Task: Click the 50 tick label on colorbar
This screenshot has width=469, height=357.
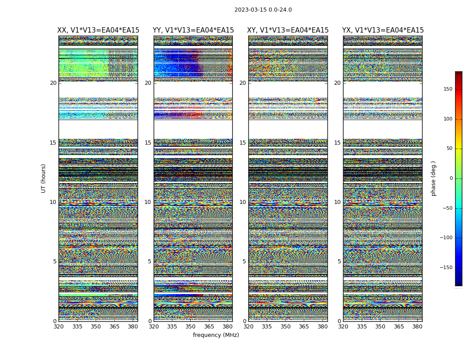Action: point(449,149)
